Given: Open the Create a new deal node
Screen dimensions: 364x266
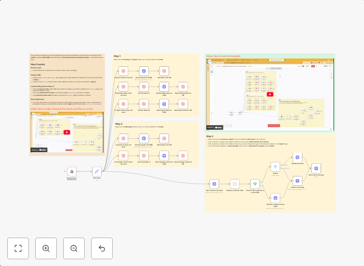Looking at the screenshot, I should pos(297,181).
